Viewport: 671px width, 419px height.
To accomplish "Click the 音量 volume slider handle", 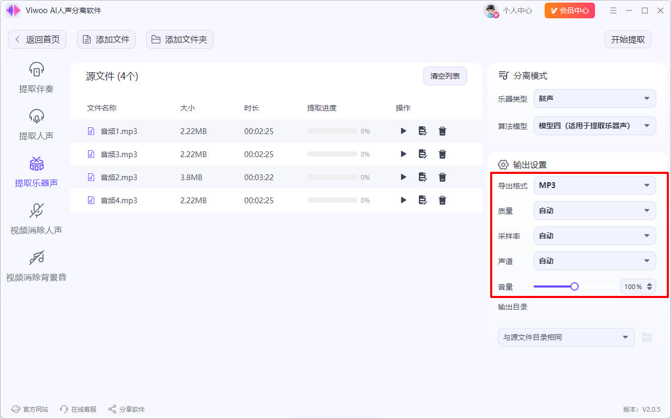I will point(575,286).
